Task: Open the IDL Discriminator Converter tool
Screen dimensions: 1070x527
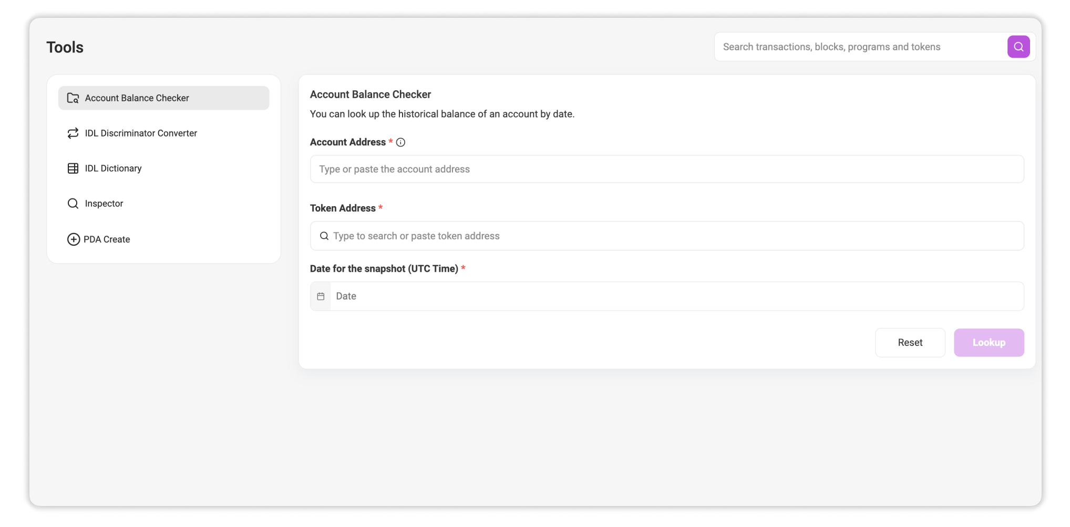Action: pos(141,133)
